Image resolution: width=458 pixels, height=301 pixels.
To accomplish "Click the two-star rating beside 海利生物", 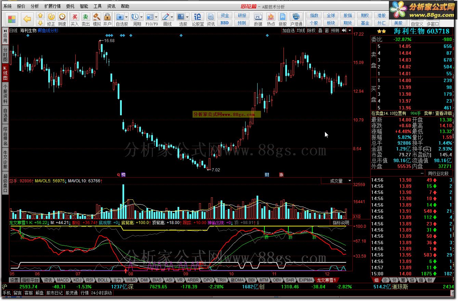I will [382, 31].
